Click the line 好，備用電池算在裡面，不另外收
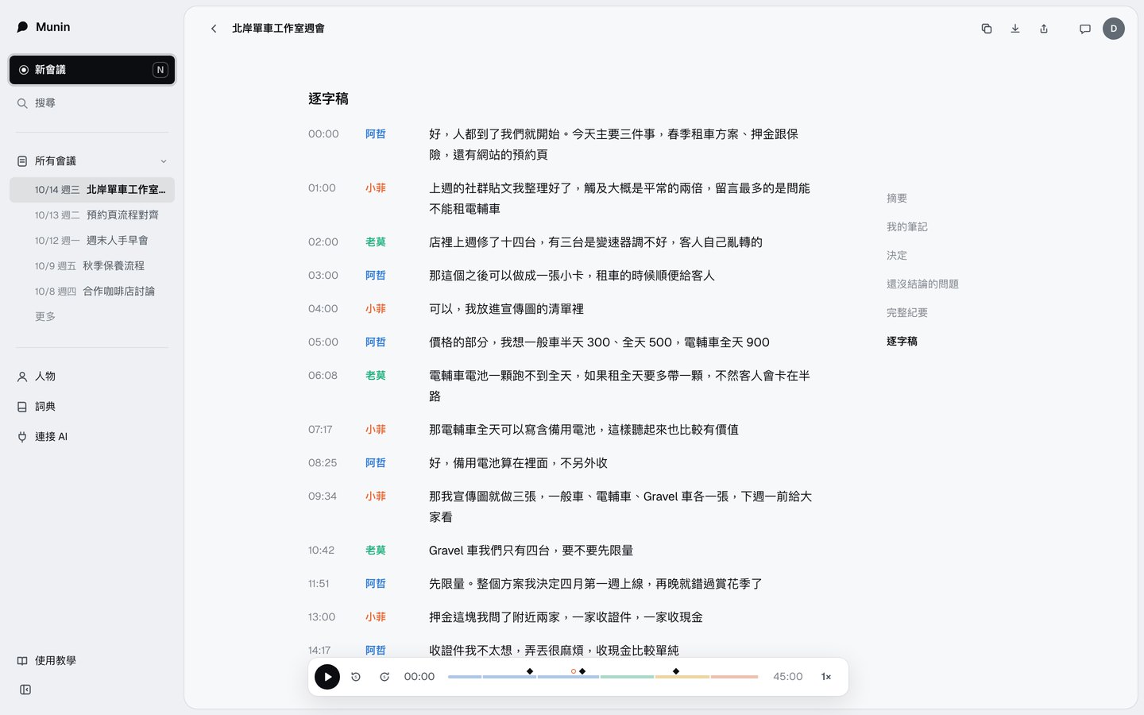This screenshot has height=715, width=1144. pos(518,463)
